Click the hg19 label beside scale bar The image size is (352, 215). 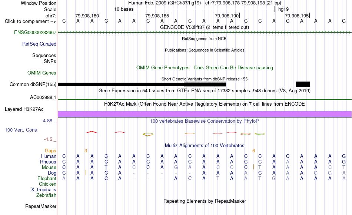[x=283, y=9]
